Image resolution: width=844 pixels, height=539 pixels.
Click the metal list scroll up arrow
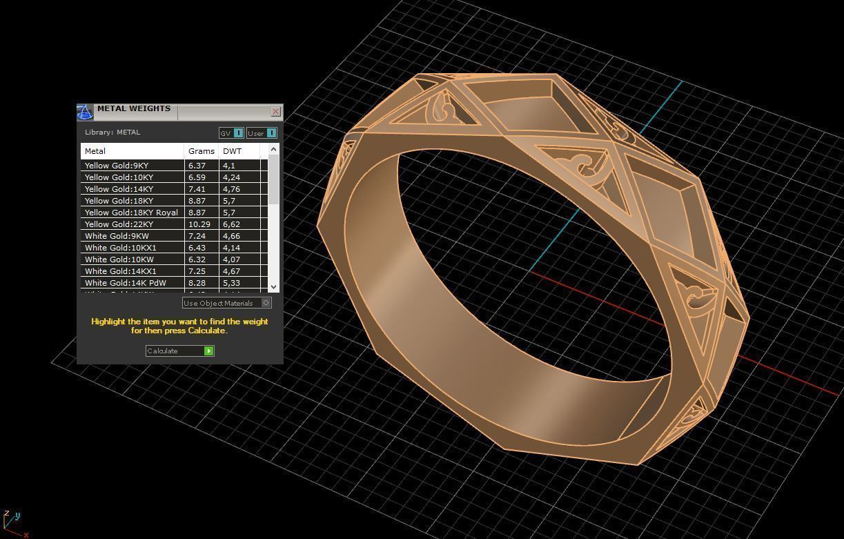click(x=273, y=149)
